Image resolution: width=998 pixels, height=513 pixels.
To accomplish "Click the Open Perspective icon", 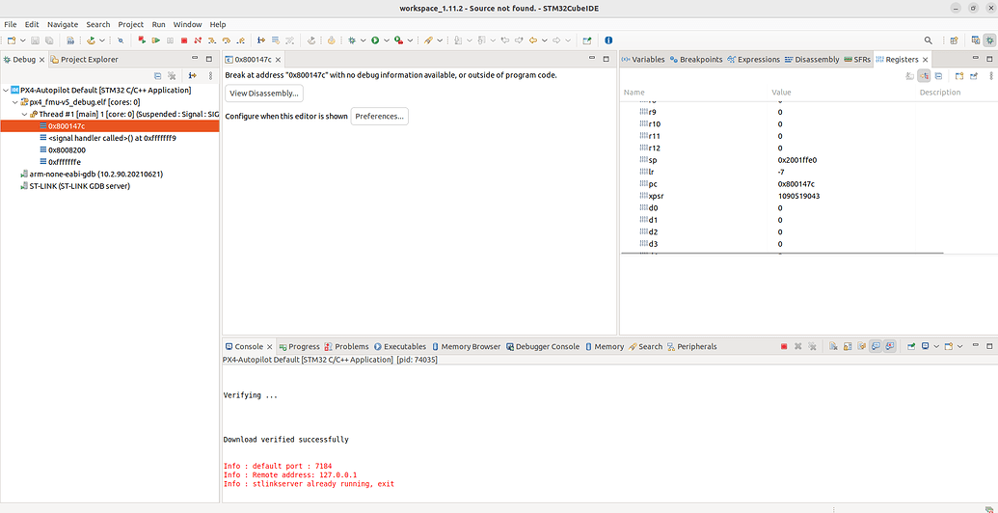I will pyautogui.click(x=954, y=40).
